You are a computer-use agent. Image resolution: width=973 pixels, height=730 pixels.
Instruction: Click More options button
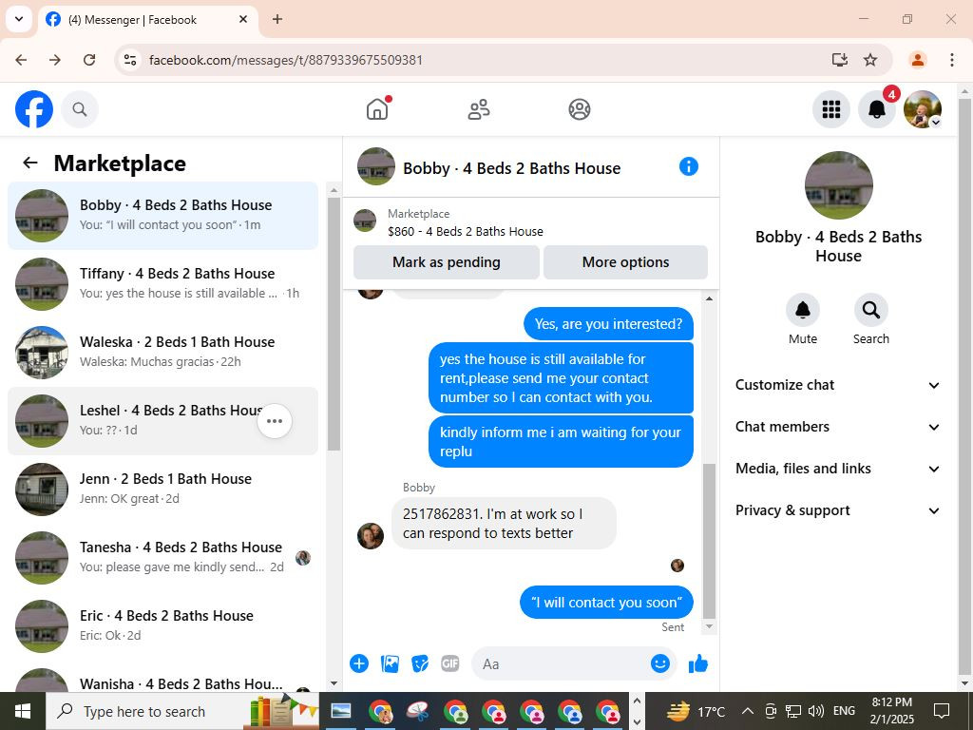625,262
